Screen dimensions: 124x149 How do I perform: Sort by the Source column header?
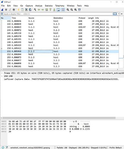(x=40, y=18)
